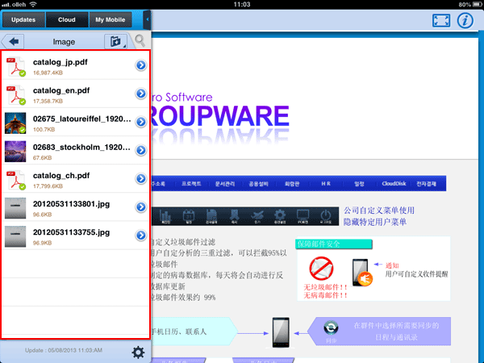Open settings via the gear icon
Viewport: 484px width, 363px height.
click(138, 352)
